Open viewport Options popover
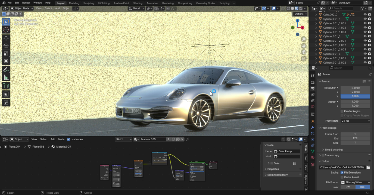 point(300,14)
